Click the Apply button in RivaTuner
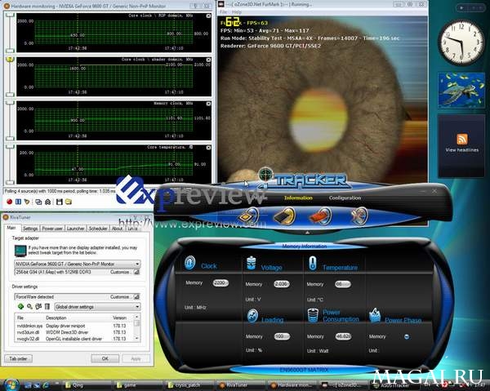The width and height of the screenshot is (490, 391). coord(136,358)
